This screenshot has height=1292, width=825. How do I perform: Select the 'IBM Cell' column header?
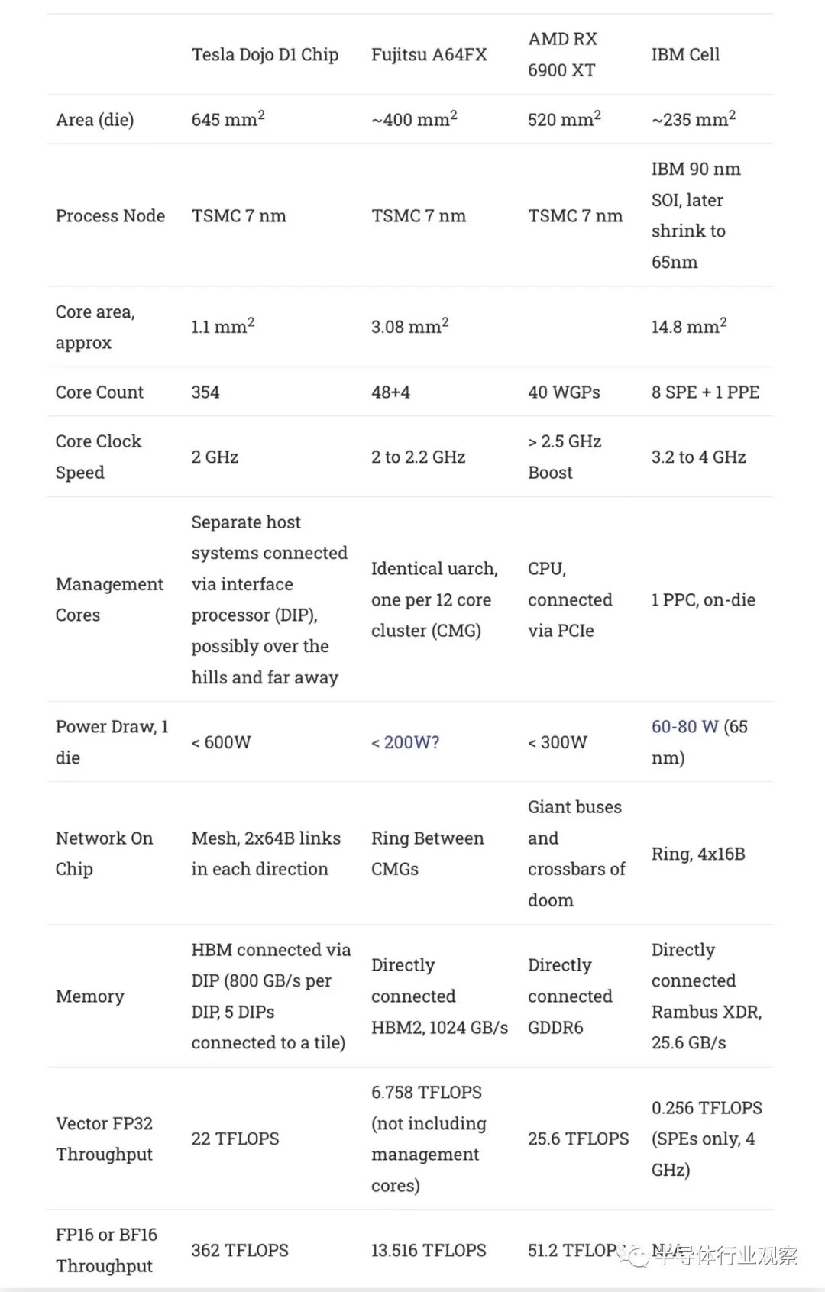point(685,54)
